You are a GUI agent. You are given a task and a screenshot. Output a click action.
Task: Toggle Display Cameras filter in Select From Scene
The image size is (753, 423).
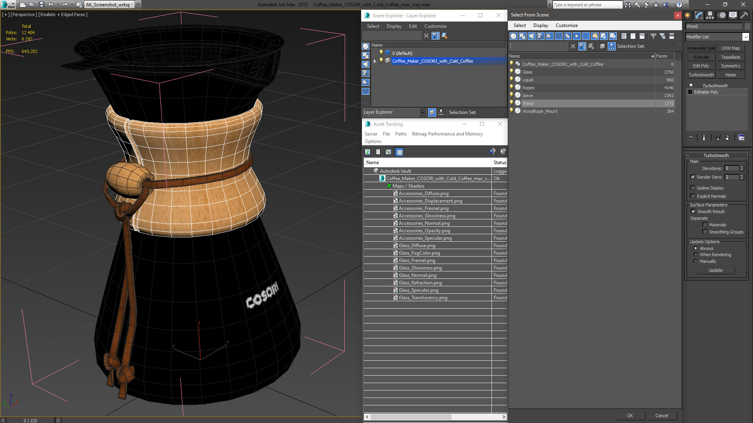[x=540, y=36]
